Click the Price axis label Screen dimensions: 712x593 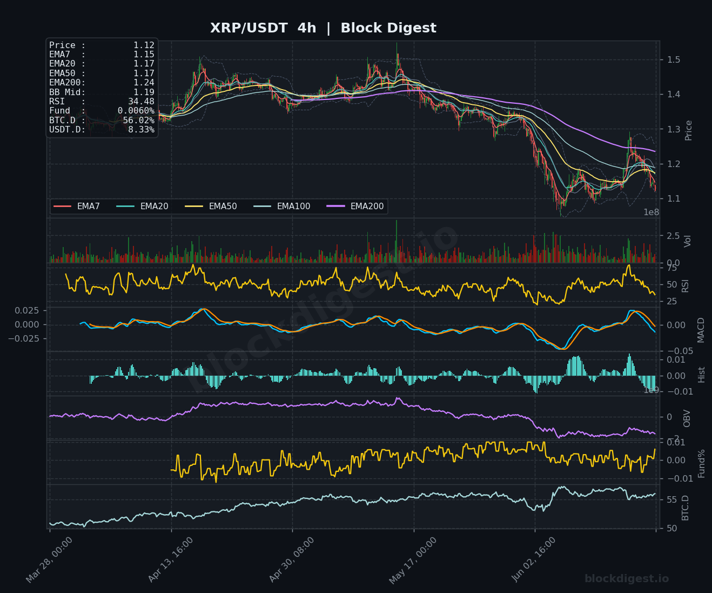click(x=688, y=130)
